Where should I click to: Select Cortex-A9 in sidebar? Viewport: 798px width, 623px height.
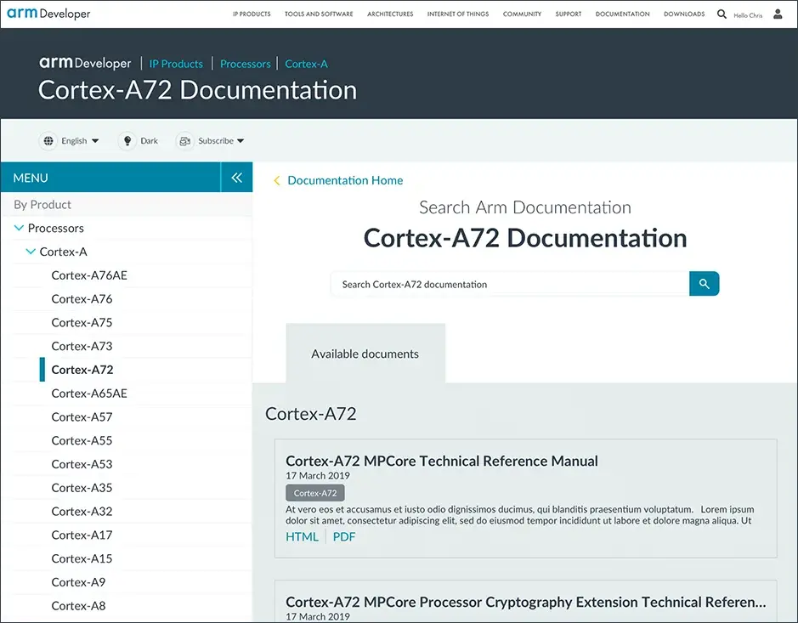pos(78,581)
